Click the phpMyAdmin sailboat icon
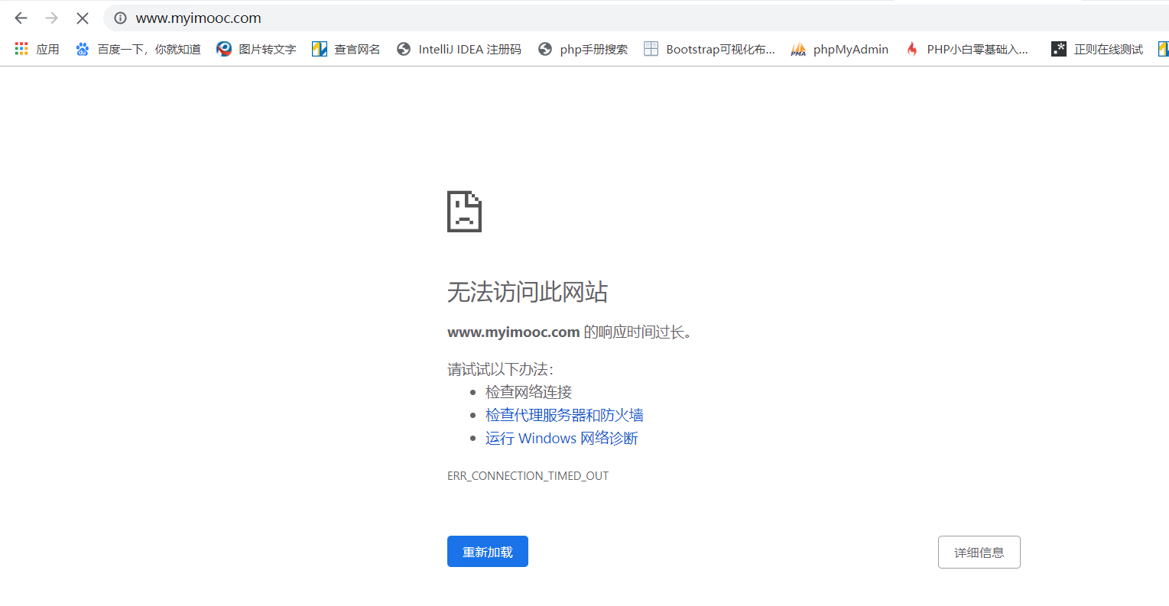The width and height of the screenshot is (1169, 606). pyautogui.click(x=798, y=49)
